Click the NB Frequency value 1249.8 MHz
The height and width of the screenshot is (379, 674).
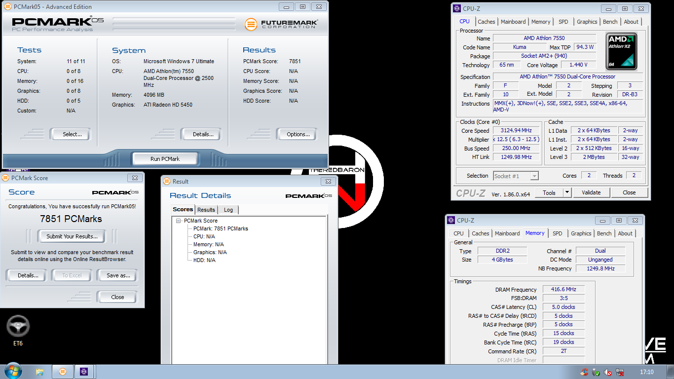pyautogui.click(x=600, y=268)
